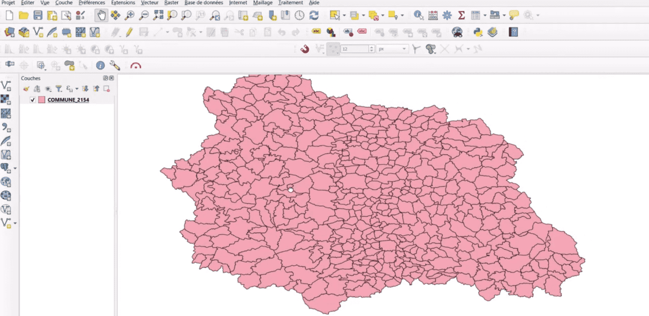Click the blue round information icon
Image resolution: width=649 pixels, height=316 pixels.
(x=100, y=65)
